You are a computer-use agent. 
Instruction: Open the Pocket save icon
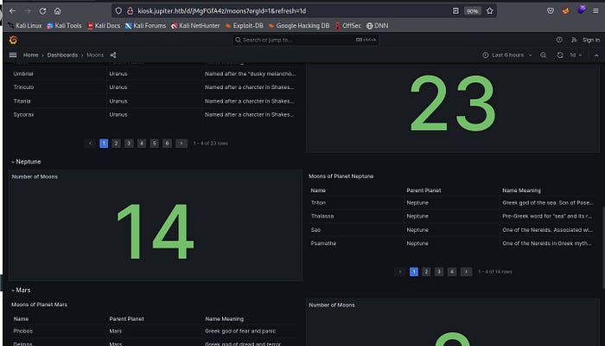point(551,10)
